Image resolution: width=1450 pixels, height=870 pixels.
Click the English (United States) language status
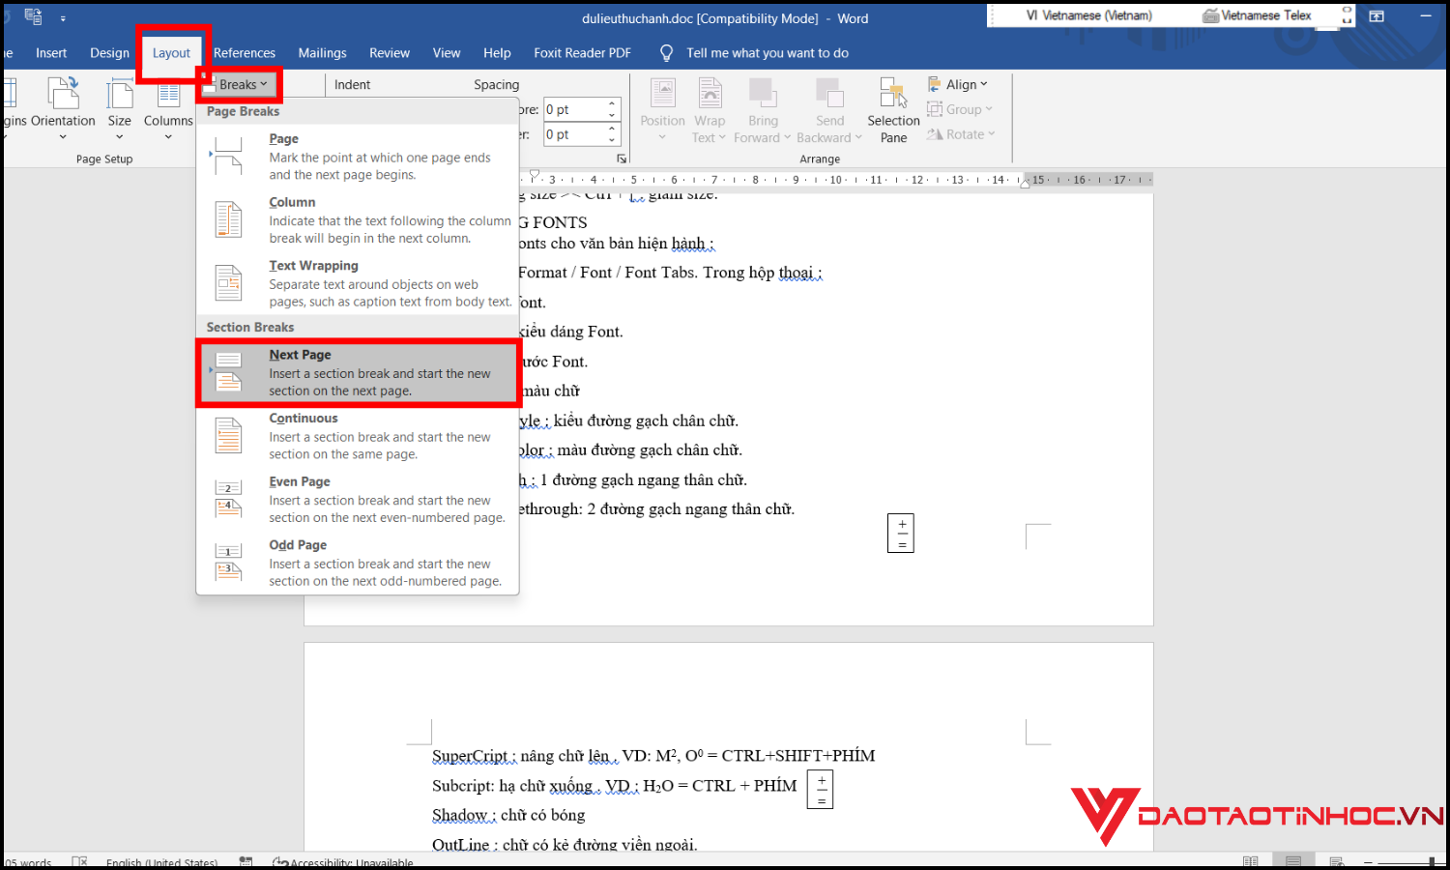161,862
